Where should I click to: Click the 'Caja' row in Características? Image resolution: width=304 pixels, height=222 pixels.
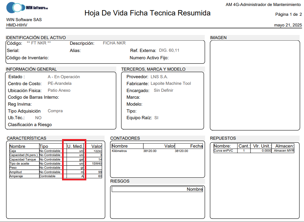click(56, 151)
